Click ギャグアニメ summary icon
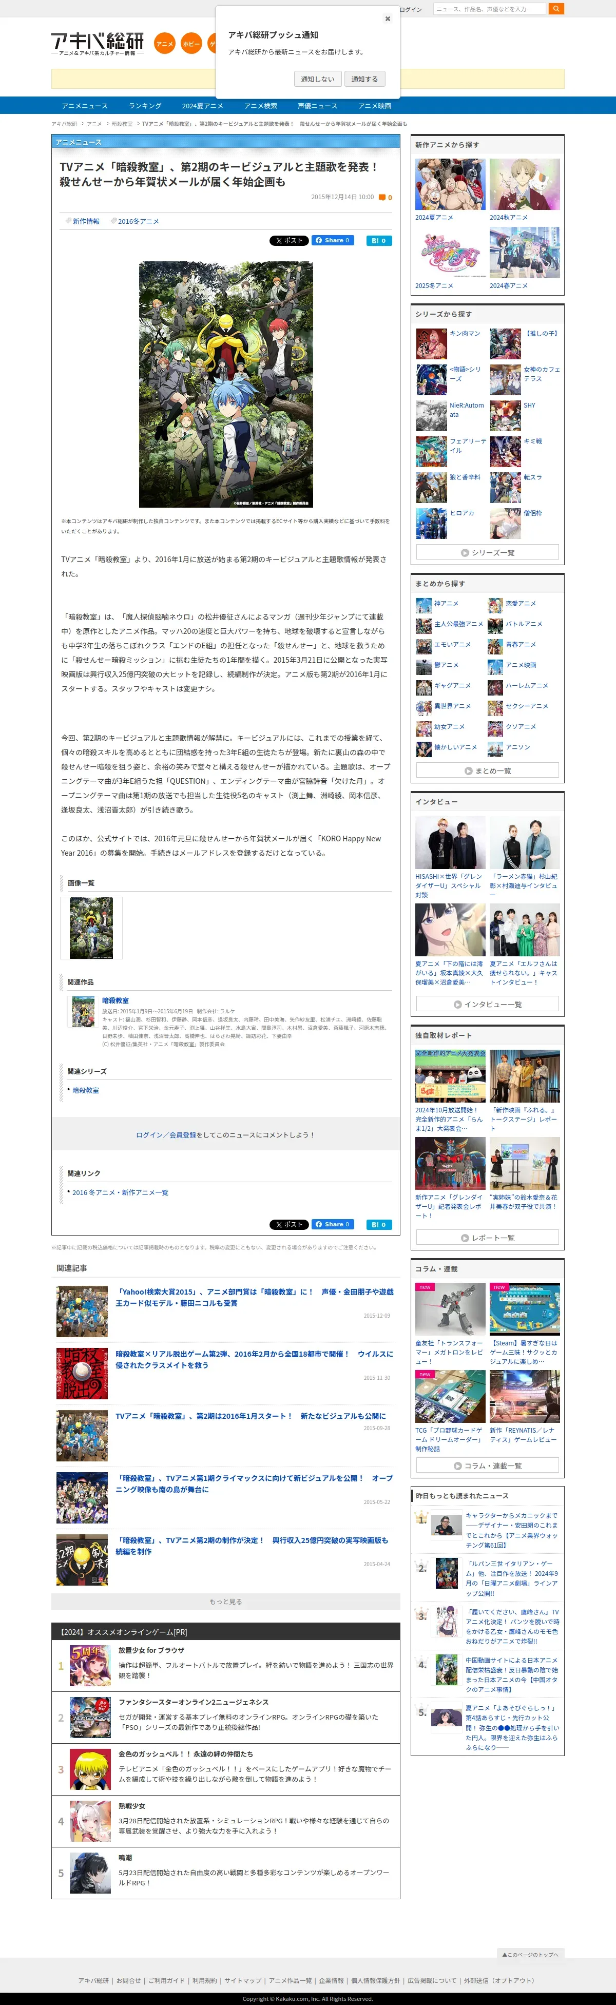The height and width of the screenshot is (2005, 616). pyautogui.click(x=423, y=687)
